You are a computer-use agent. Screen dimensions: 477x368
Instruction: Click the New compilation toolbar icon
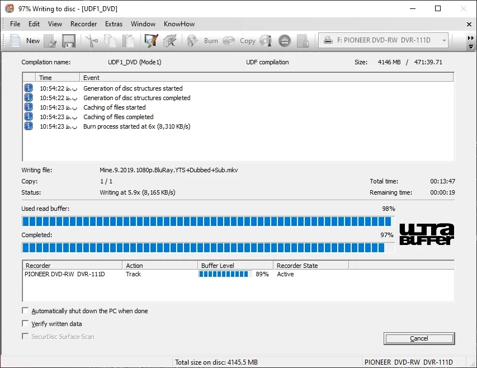[x=25, y=41]
